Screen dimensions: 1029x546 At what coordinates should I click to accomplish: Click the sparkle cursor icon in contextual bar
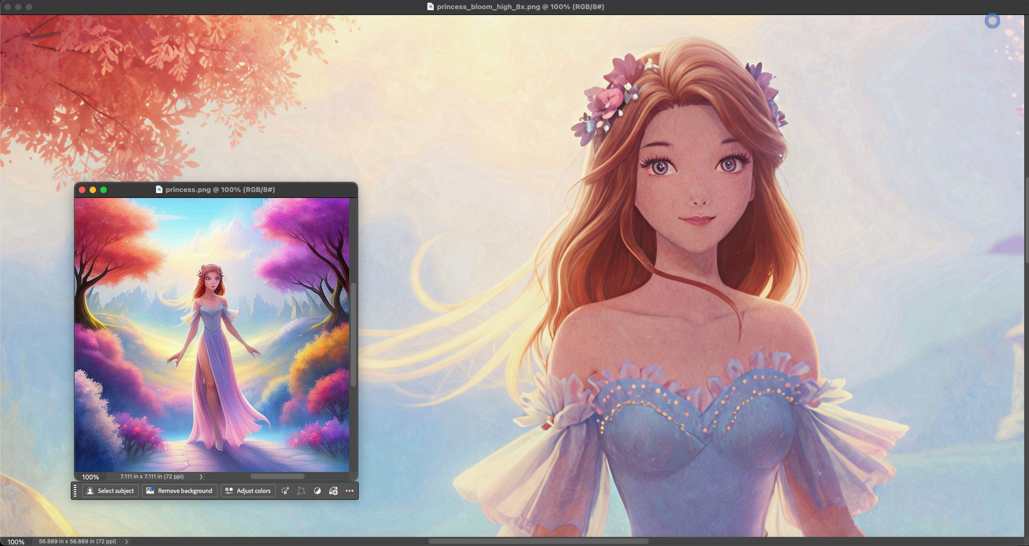[285, 491]
